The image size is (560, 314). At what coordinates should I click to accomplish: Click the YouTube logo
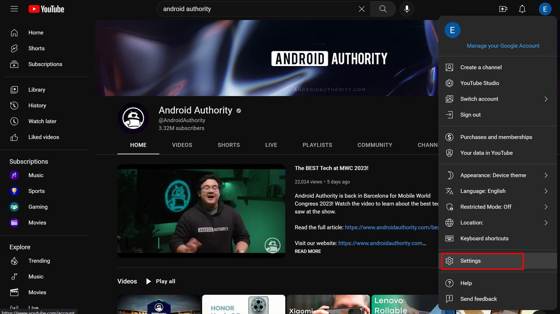pyautogui.click(x=46, y=9)
